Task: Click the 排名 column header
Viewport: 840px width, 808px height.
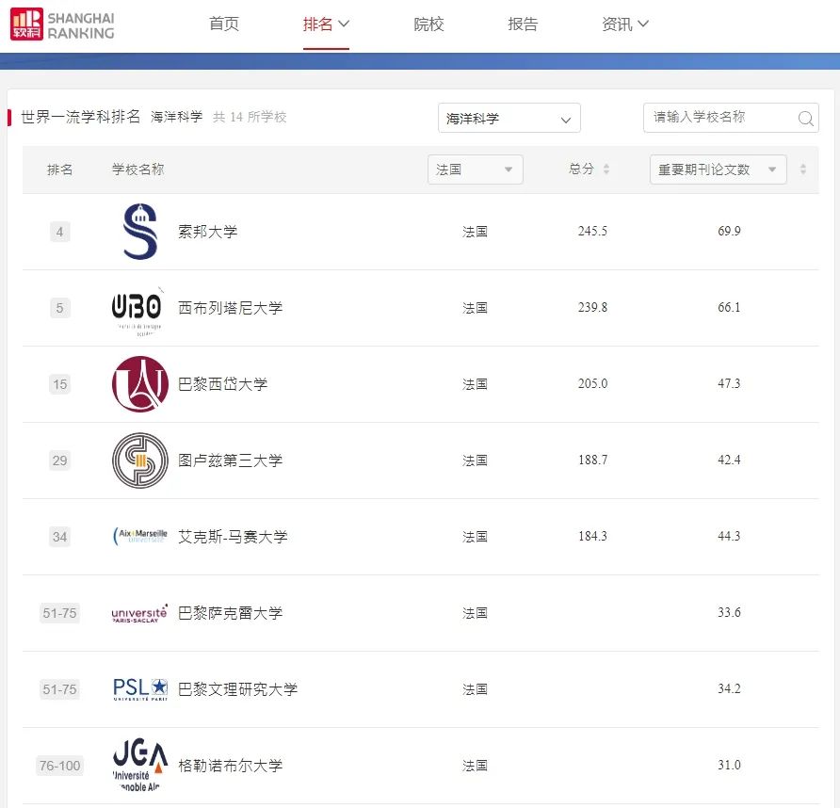Action: click(x=59, y=170)
